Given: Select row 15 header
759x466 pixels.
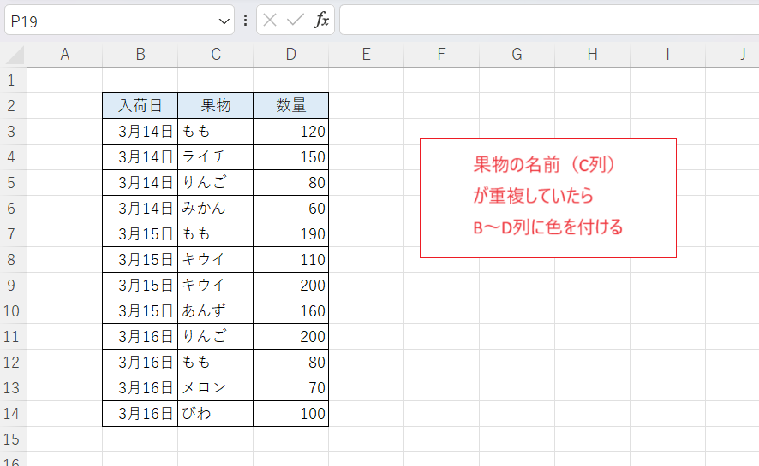Looking at the screenshot, I should coord(13,439).
